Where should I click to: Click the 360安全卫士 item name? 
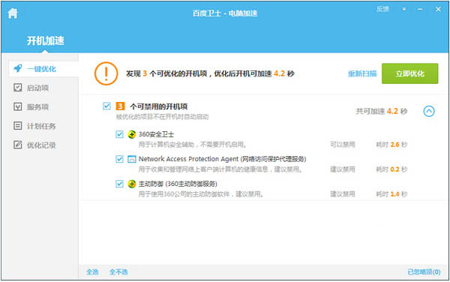coord(156,134)
